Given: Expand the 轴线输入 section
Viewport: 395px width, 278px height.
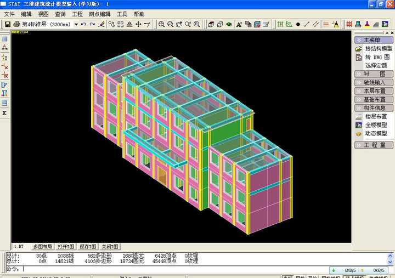Looking at the screenshot, I should (374, 82).
